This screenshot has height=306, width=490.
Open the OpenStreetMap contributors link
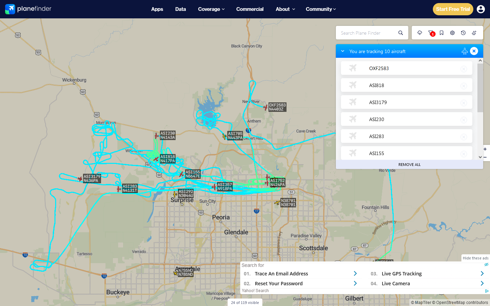pos(460,303)
